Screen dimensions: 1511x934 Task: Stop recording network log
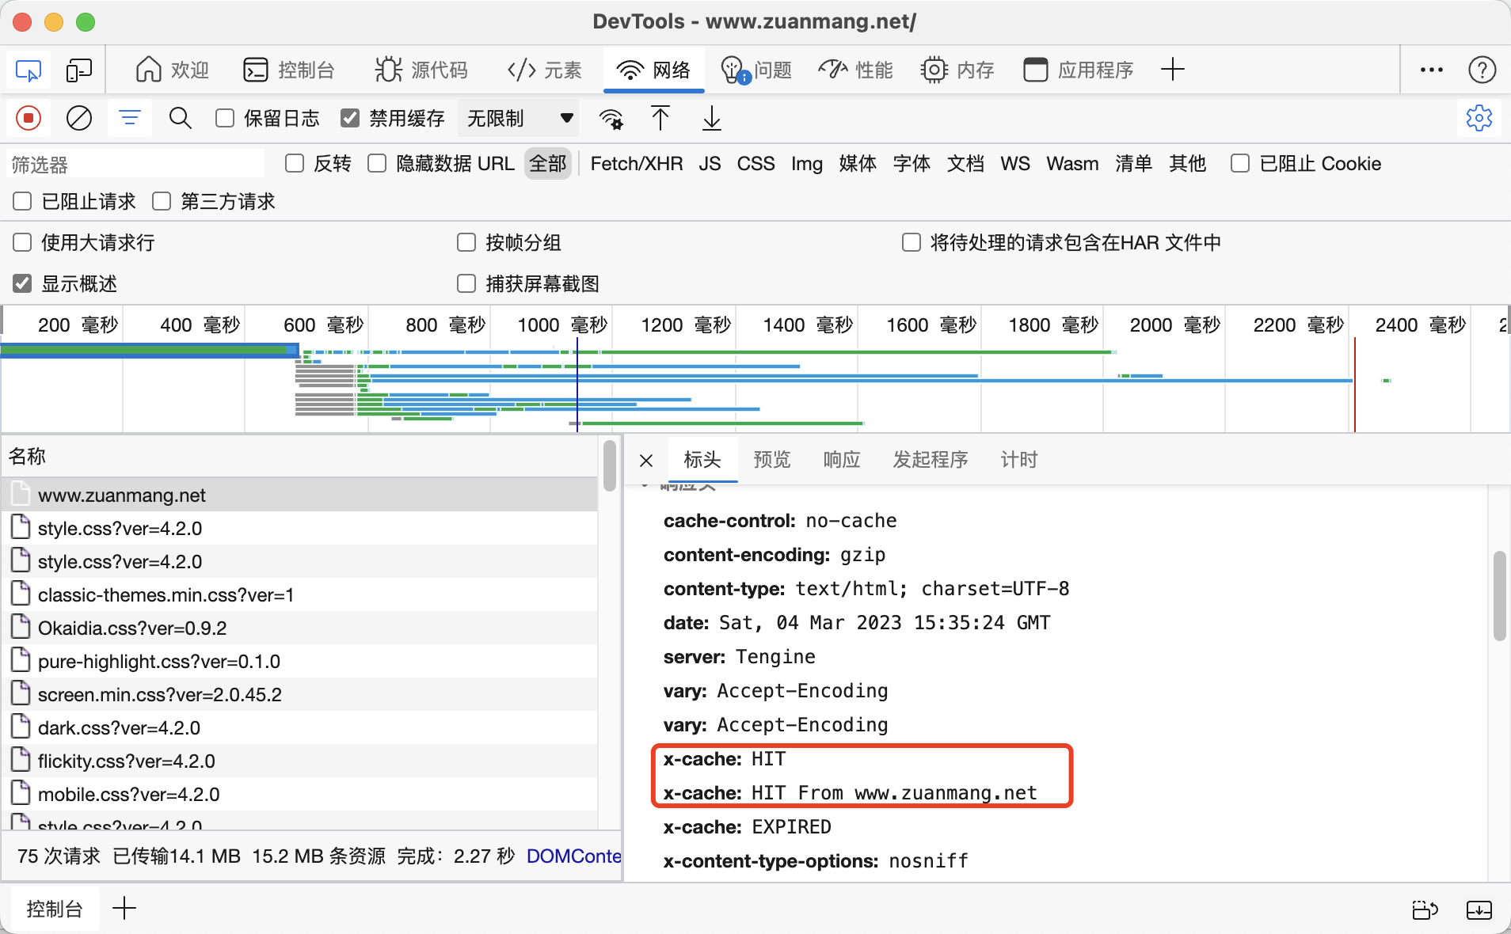[27, 118]
